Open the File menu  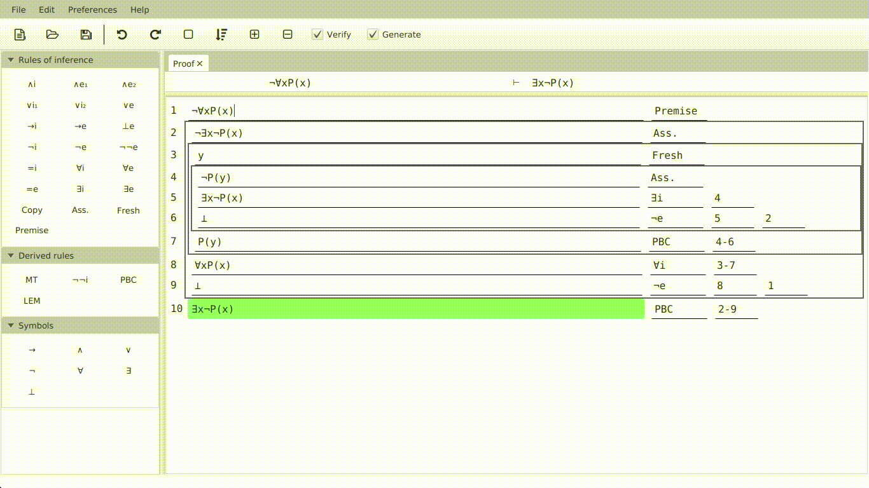click(19, 10)
